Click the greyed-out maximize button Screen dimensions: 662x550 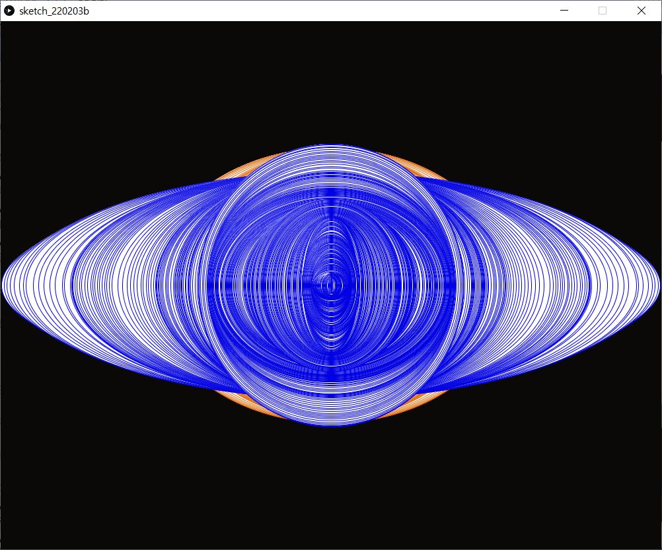603,11
